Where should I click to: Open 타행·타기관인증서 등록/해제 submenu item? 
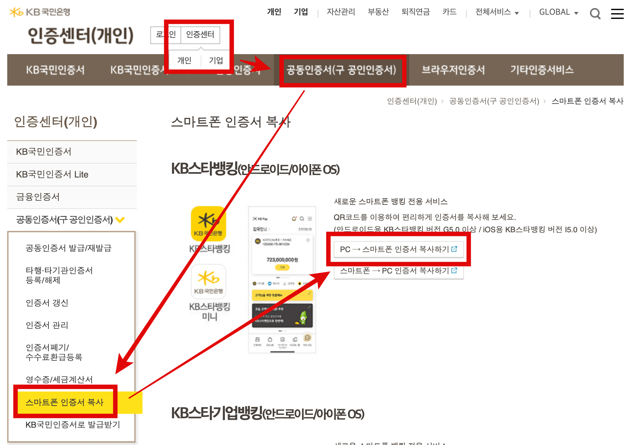tap(59, 275)
